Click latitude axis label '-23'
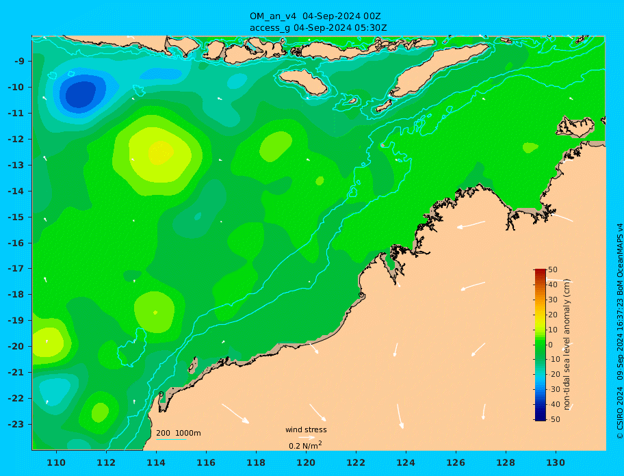The image size is (624, 476). 16,424
